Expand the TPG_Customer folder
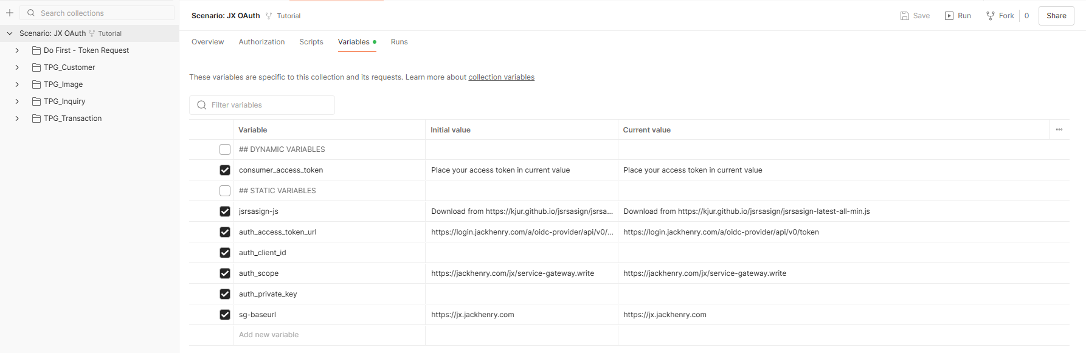The image size is (1086, 353). 17,67
